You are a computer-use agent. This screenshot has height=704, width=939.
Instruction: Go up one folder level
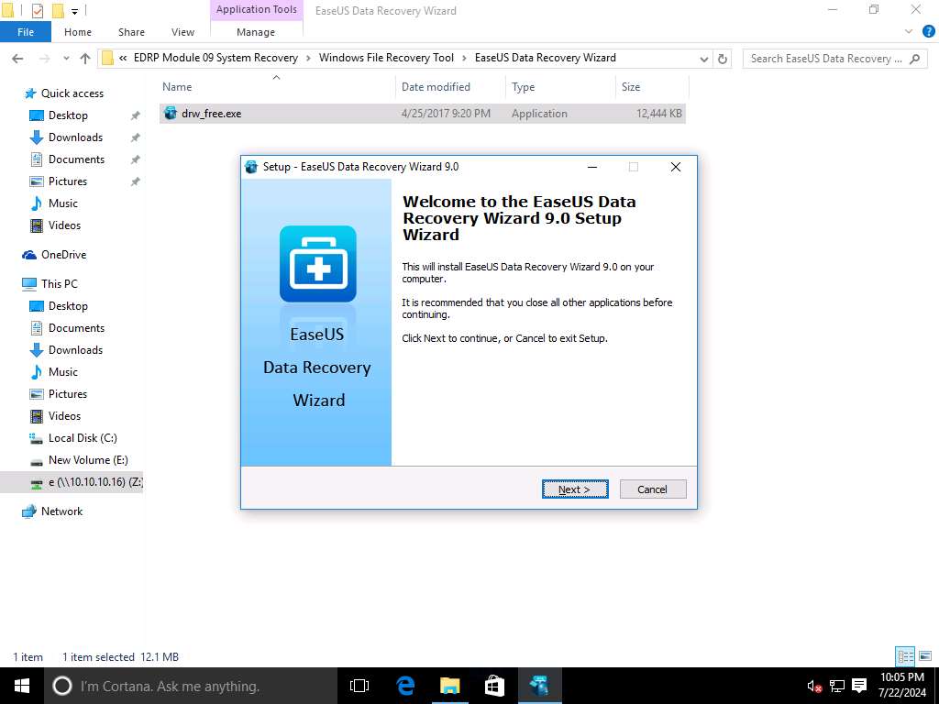pos(85,58)
